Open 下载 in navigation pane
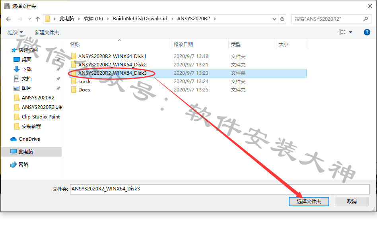Screen dimensions: 377x225 tap(27, 69)
